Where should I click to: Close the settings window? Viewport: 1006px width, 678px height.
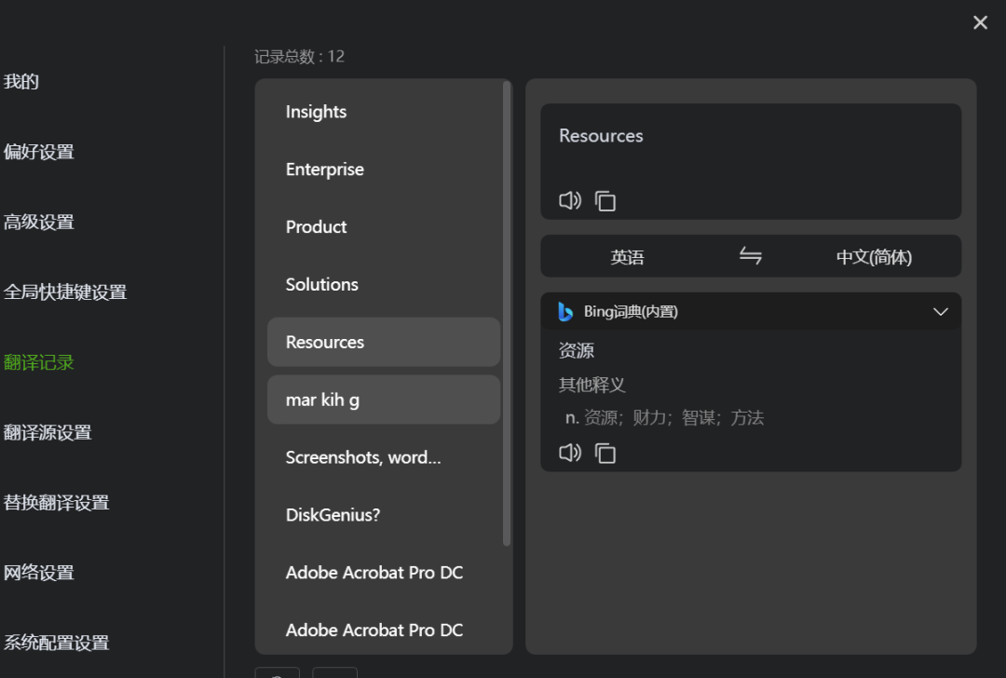980,22
